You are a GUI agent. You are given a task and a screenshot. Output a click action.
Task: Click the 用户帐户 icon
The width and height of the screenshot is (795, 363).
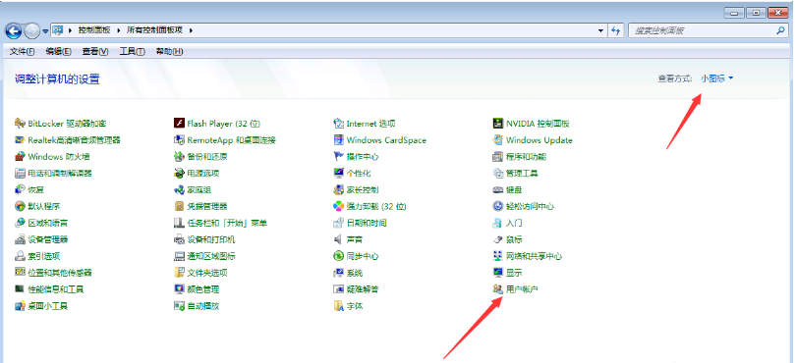(x=497, y=289)
